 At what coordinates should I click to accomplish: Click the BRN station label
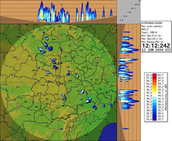(x=70, y=81)
